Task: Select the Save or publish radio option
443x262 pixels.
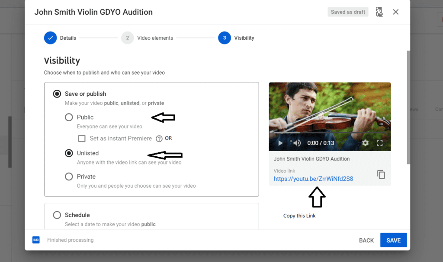Action: pos(57,94)
